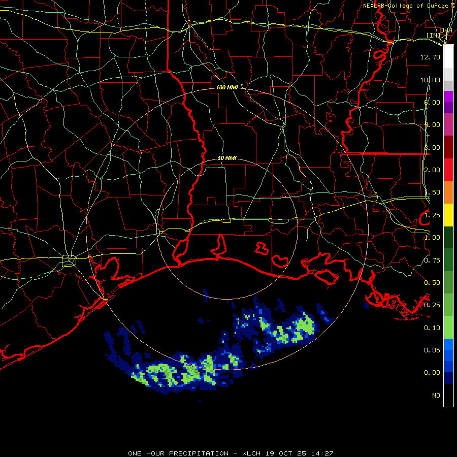Click the NEXLAB-College of DuPage credit text
The width and height of the screenshot is (457, 457).
pyautogui.click(x=405, y=6)
